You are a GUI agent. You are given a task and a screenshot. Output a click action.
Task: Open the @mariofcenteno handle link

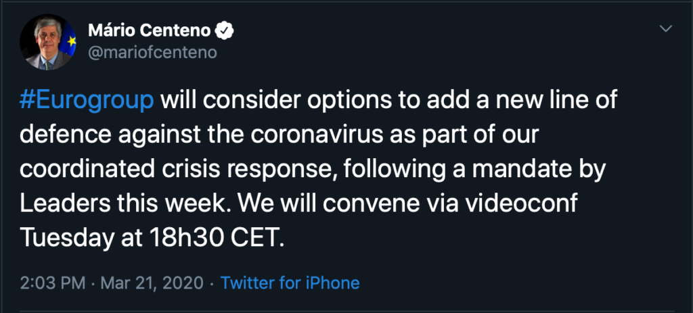coord(152,53)
